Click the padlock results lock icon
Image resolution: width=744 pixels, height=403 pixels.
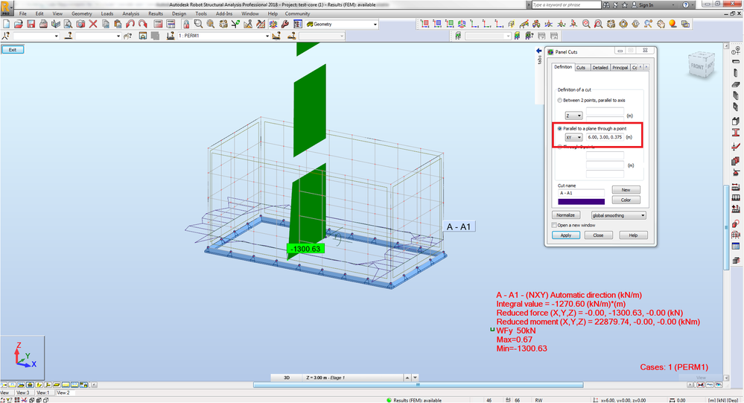click(186, 24)
